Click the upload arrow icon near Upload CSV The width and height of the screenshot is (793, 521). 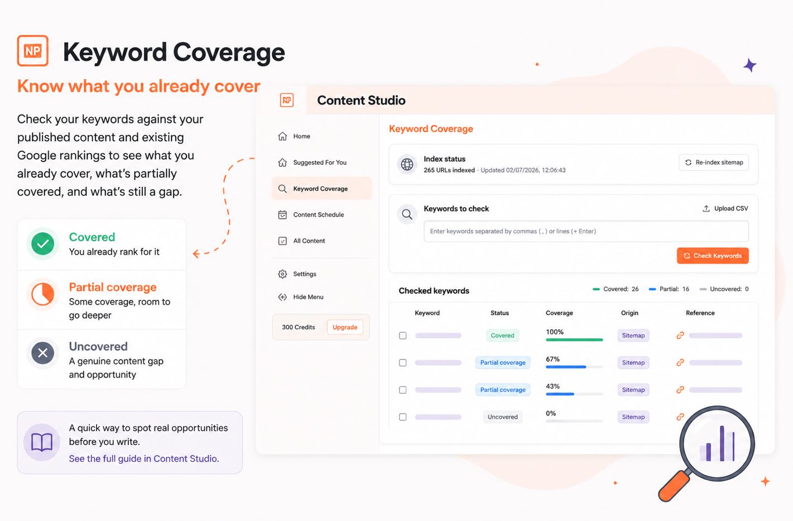tap(706, 208)
